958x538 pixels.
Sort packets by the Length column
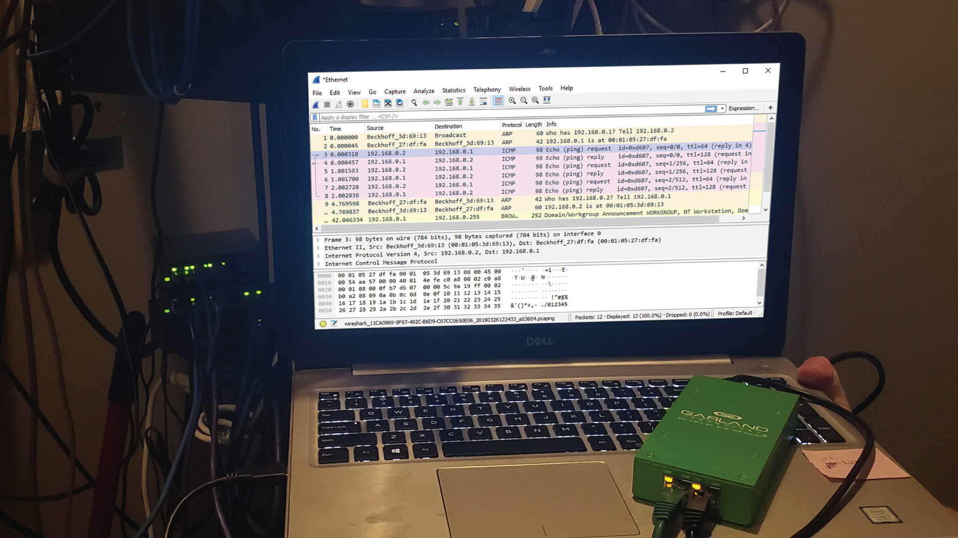tap(533, 125)
